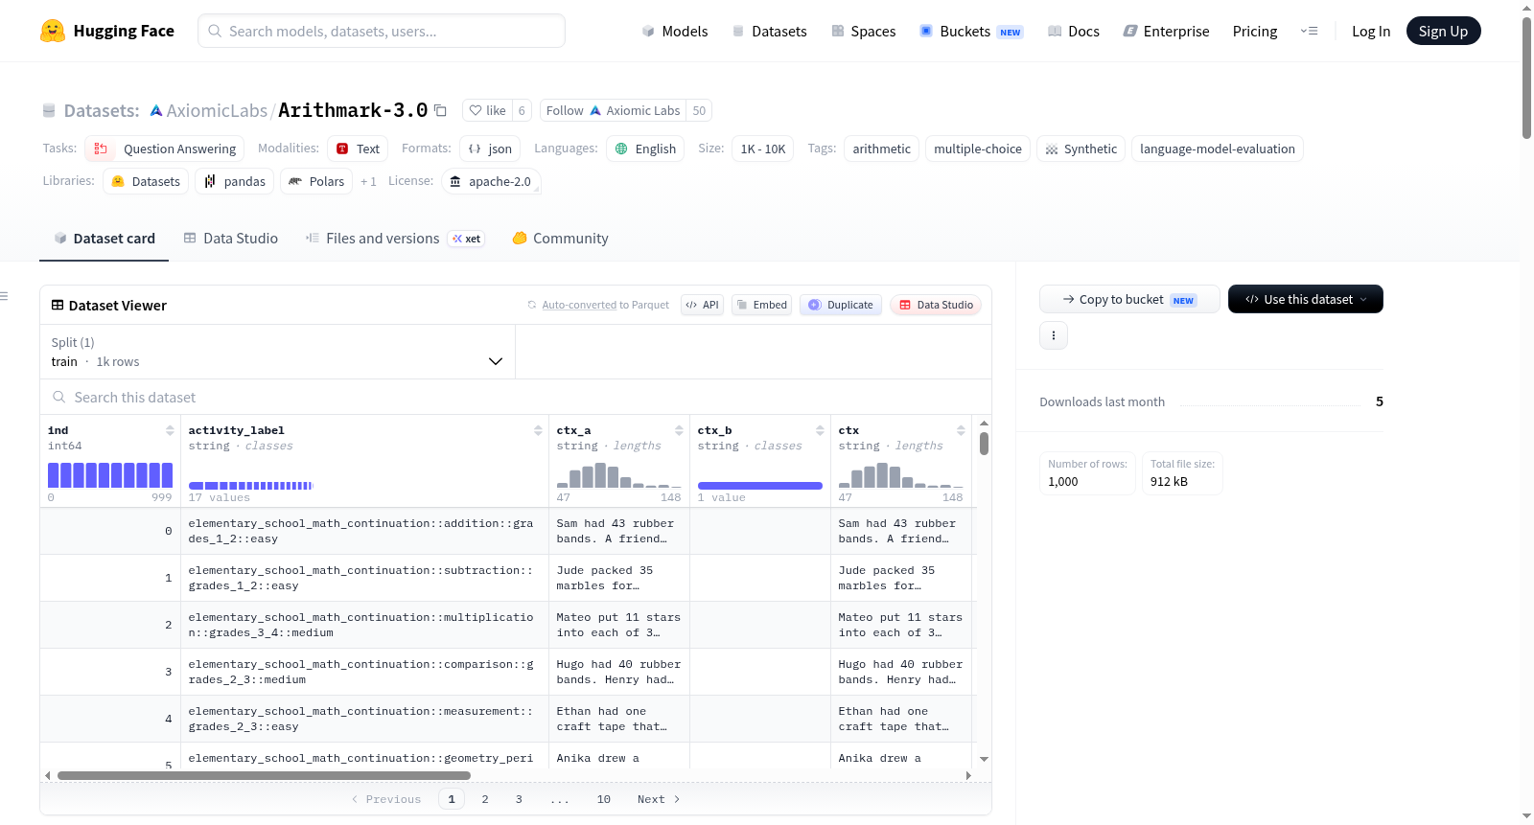
Task: Open the AxiomicLabs organization link
Action: coord(217,110)
